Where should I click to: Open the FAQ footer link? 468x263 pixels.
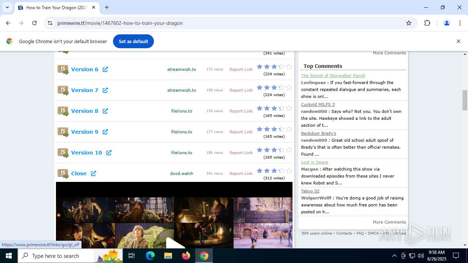(x=360, y=233)
